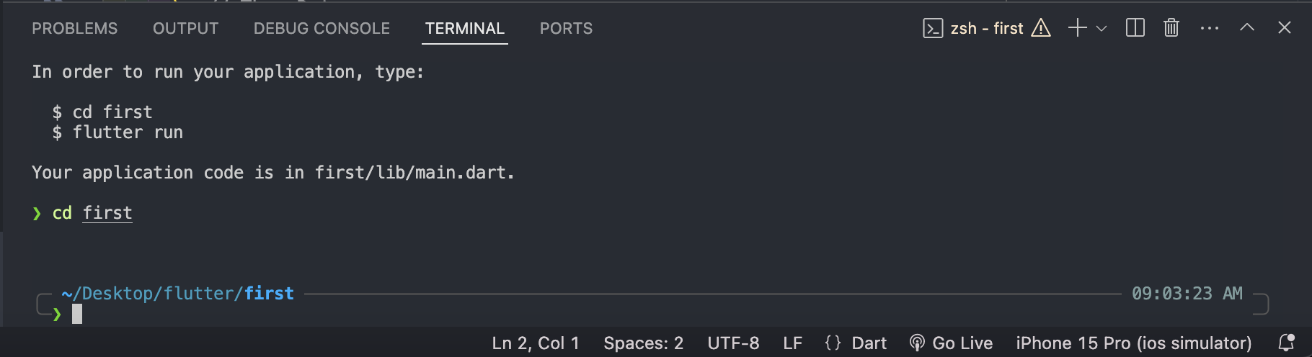Click the zsh terminal shell icon
This screenshot has width=1312, height=357.
tap(933, 28)
